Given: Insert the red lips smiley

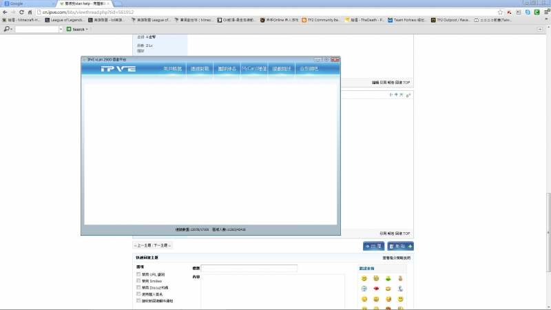Looking at the screenshot, I should (376, 289).
